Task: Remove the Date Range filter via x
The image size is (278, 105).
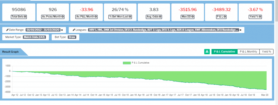Action: coord(62,30)
